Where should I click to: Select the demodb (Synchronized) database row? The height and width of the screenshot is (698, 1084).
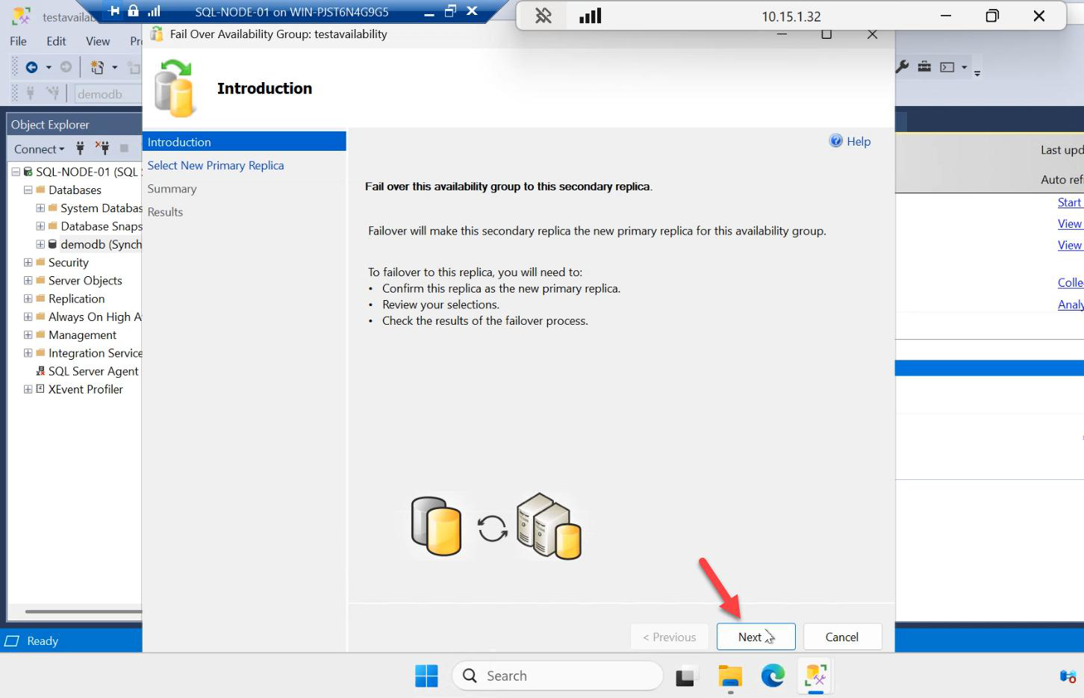[x=95, y=244]
